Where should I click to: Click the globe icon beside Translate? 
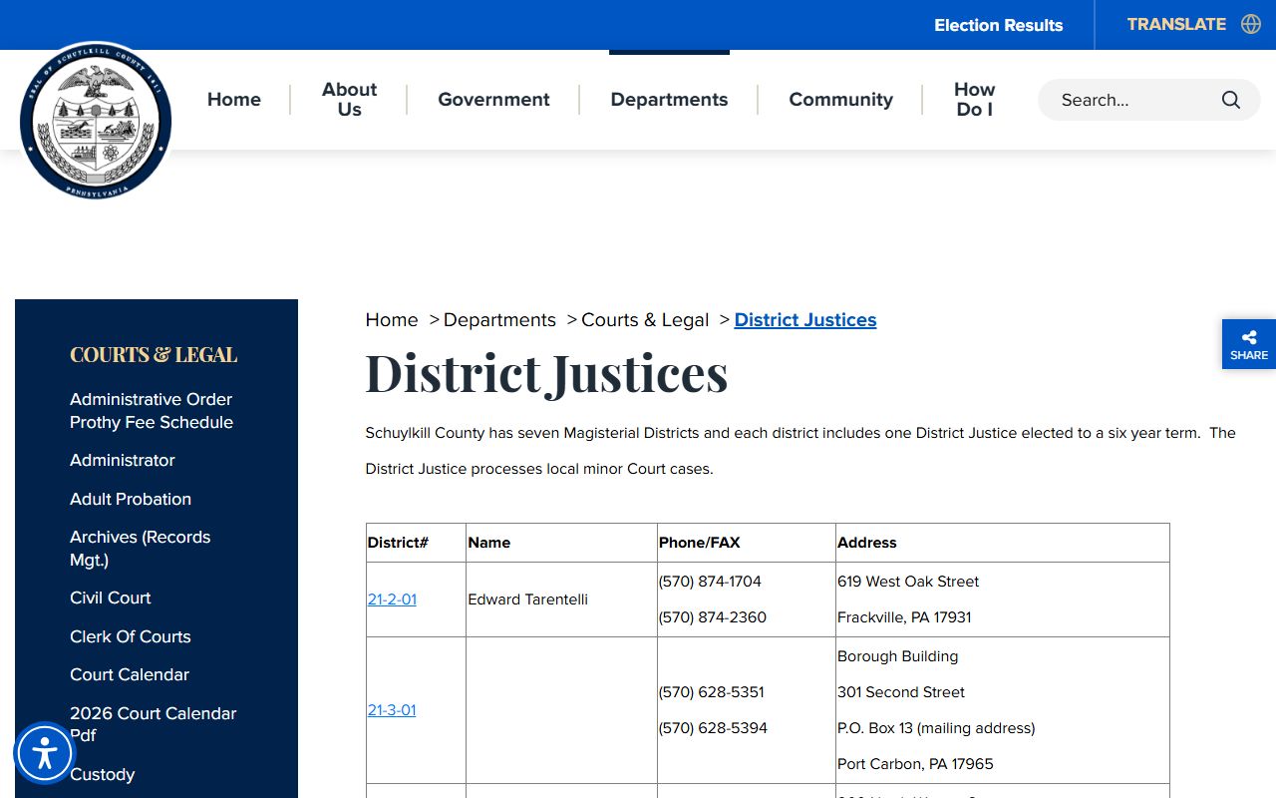point(1251,24)
